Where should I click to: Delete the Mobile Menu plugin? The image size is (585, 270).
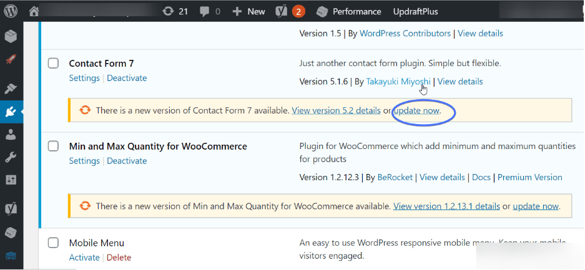tap(119, 258)
